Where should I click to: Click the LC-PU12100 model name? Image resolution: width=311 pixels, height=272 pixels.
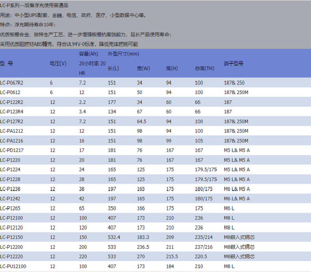tap(13, 266)
